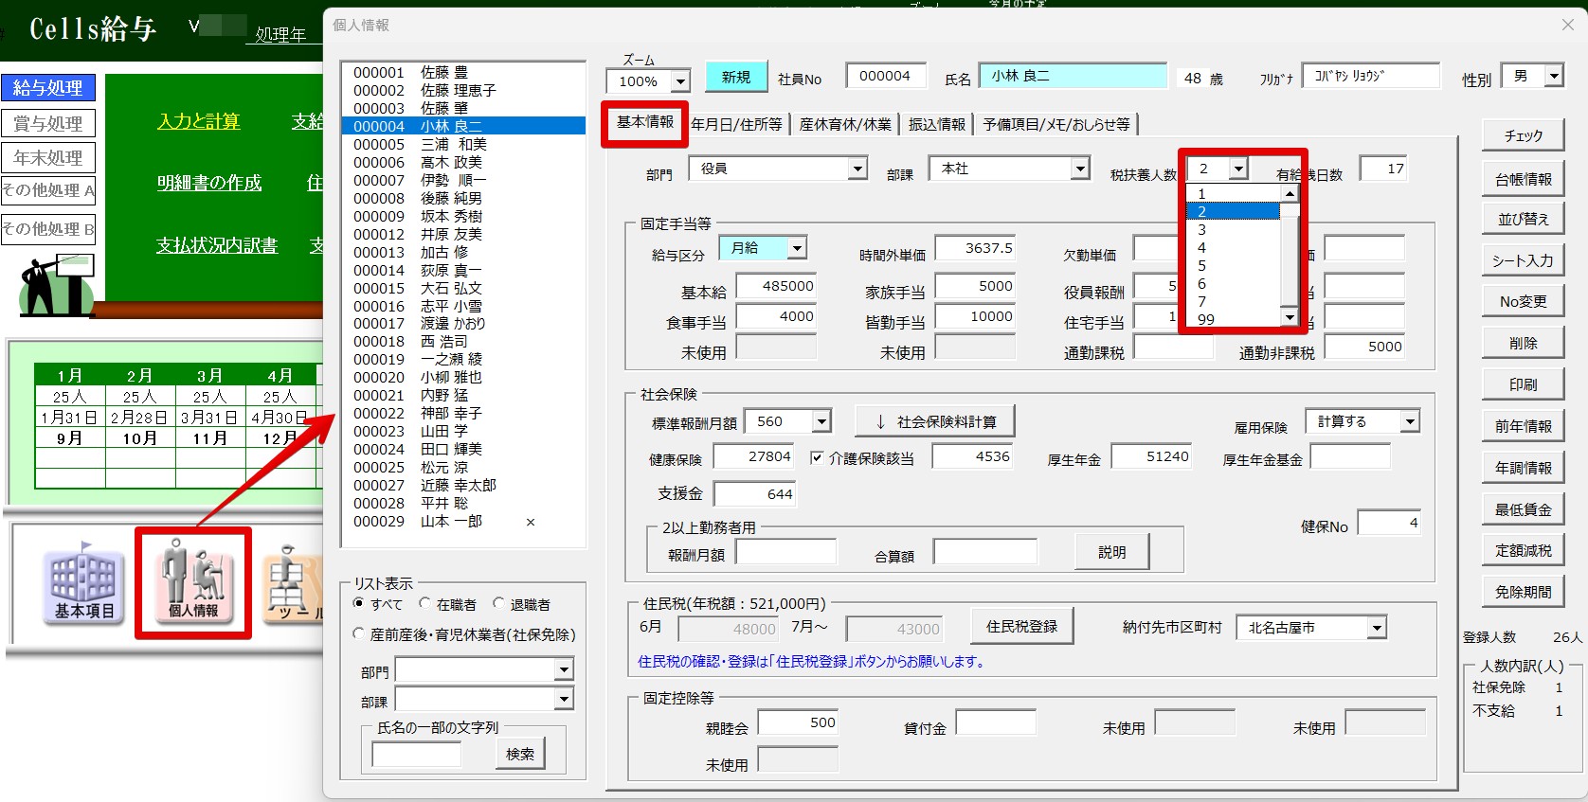
Task: Click the partially hidden tool icon beside 個人情報
Action: pyautogui.click(x=293, y=583)
